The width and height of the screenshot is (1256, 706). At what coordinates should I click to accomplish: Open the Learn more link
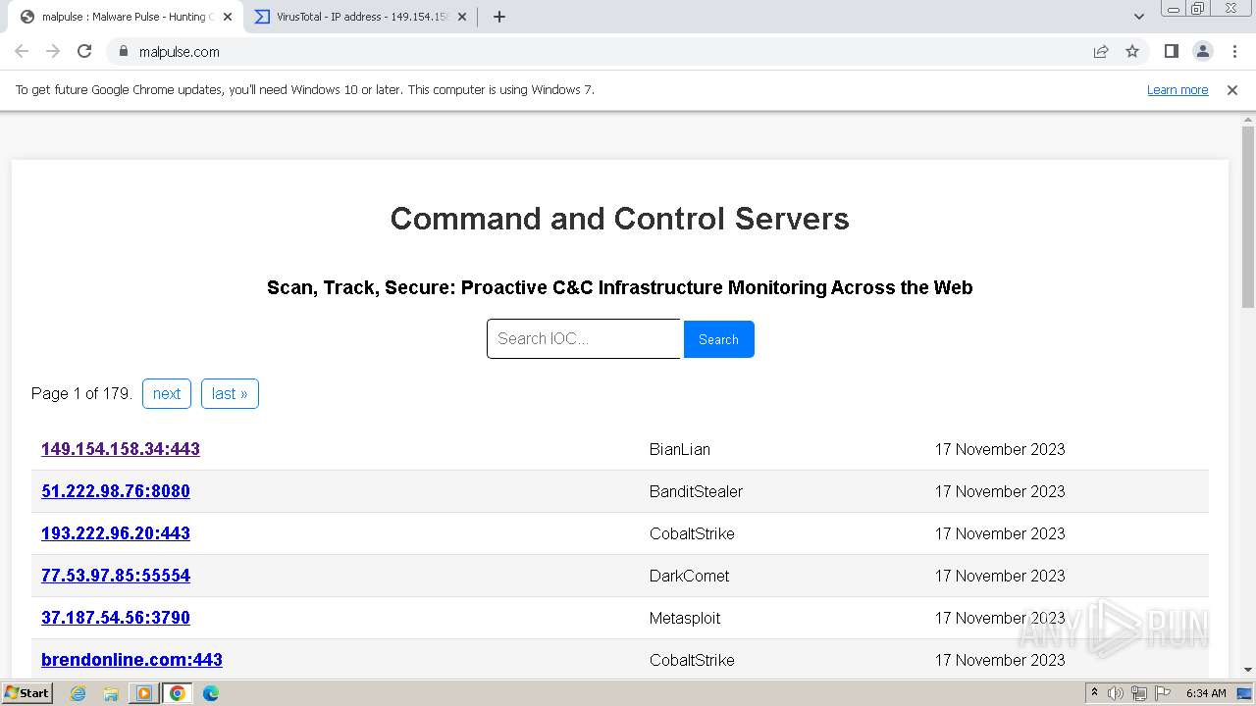[x=1177, y=90]
